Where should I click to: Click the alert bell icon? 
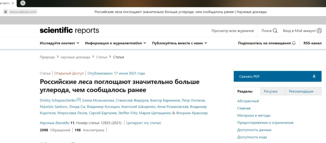(x=294, y=43)
